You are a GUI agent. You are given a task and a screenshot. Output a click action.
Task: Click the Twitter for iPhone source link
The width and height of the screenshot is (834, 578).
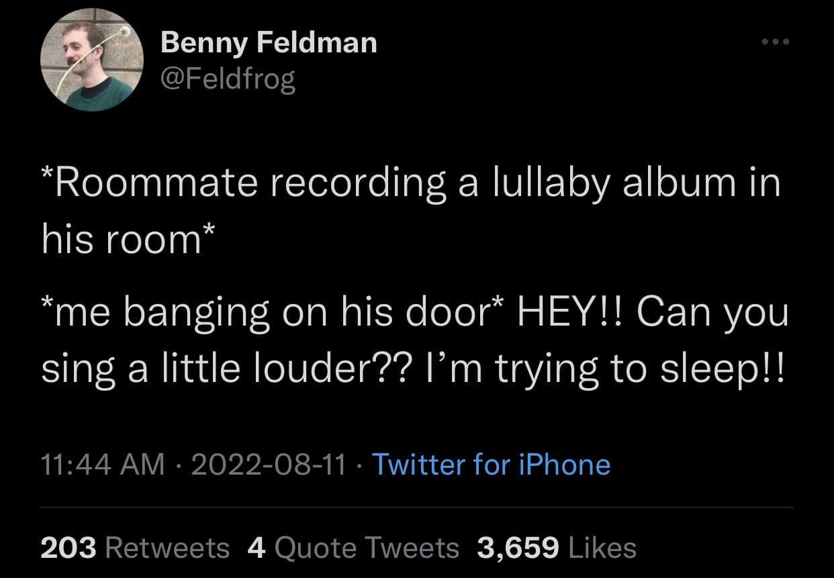[x=491, y=465]
